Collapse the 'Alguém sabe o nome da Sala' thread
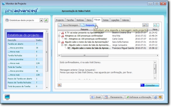 (59, 42)
